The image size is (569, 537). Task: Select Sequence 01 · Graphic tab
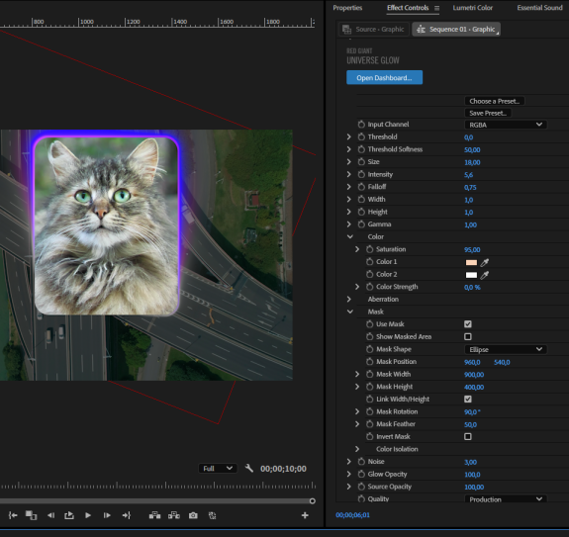tap(456, 29)
